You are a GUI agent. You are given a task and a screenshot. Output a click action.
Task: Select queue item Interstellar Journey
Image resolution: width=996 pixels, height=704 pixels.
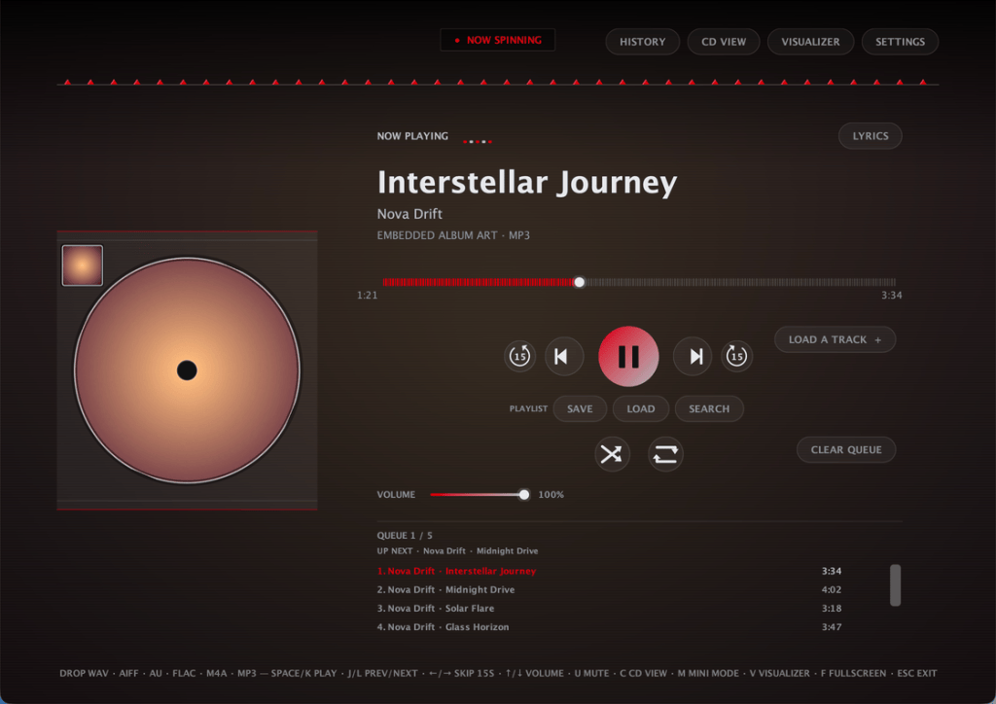pos(456,571)
